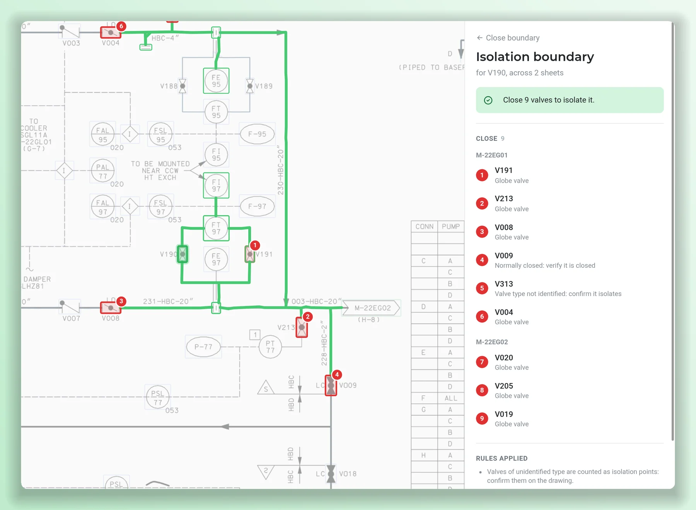The image size is (696, 510).
Task: Click valve V213 symbol on the diagram
Action: (x=302, y=327)
